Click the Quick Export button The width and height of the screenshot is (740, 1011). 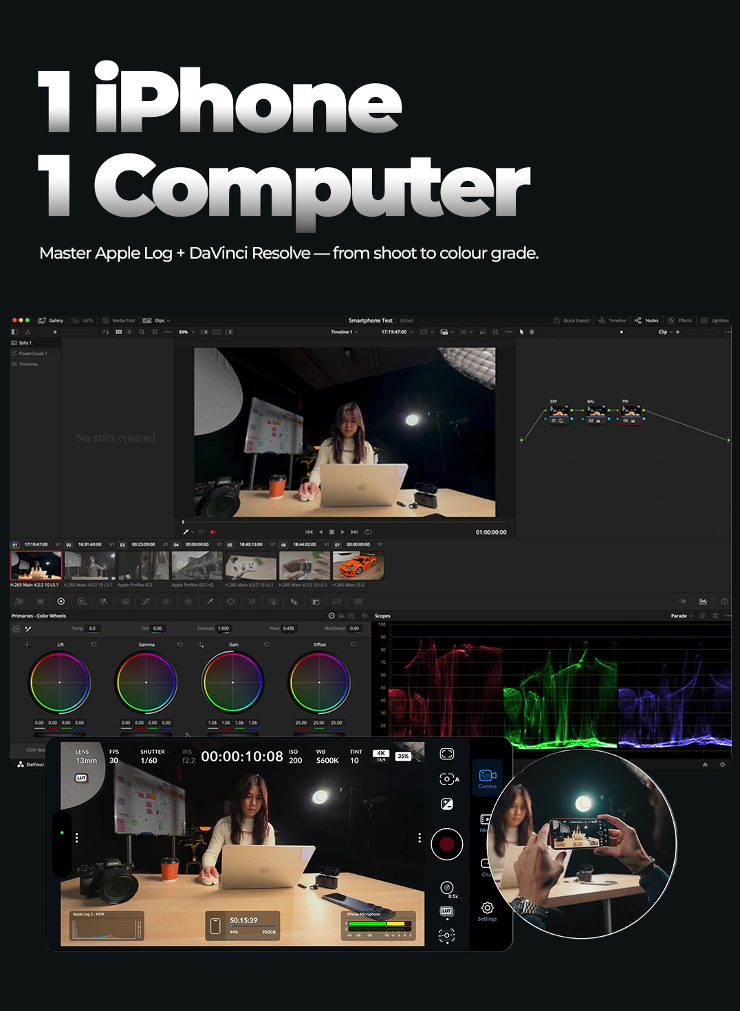(x=572, y=320)
